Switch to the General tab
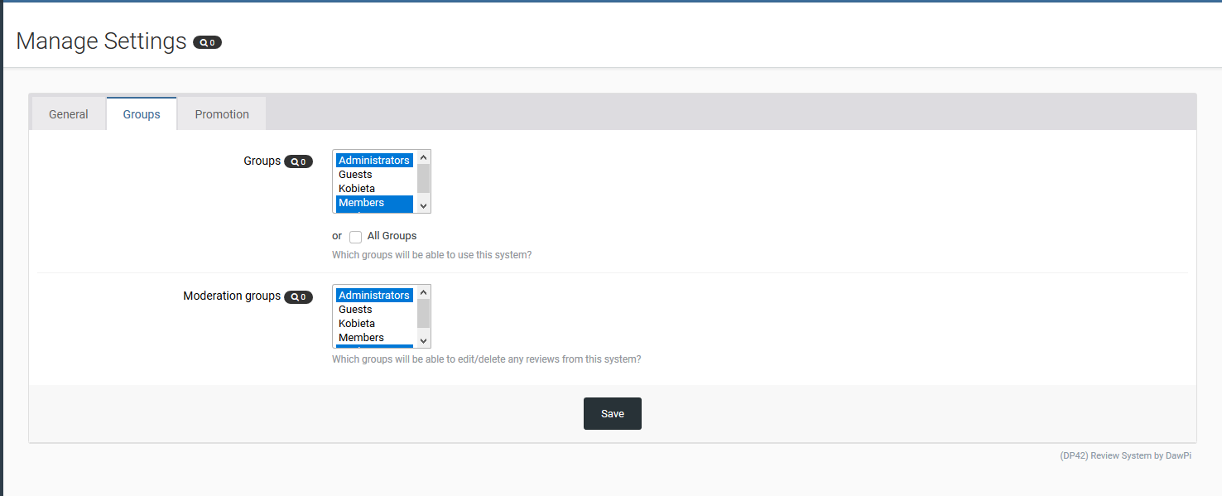The image size is (1222, 496). click(x=69, y=114)
